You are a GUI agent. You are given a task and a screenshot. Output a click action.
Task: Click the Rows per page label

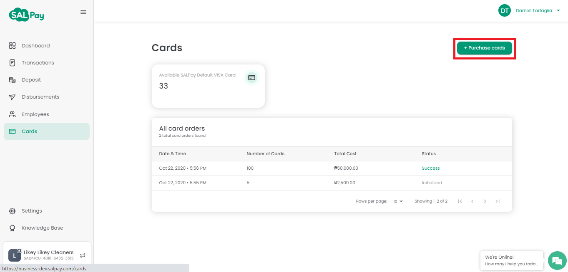click(x=372, y=201)
